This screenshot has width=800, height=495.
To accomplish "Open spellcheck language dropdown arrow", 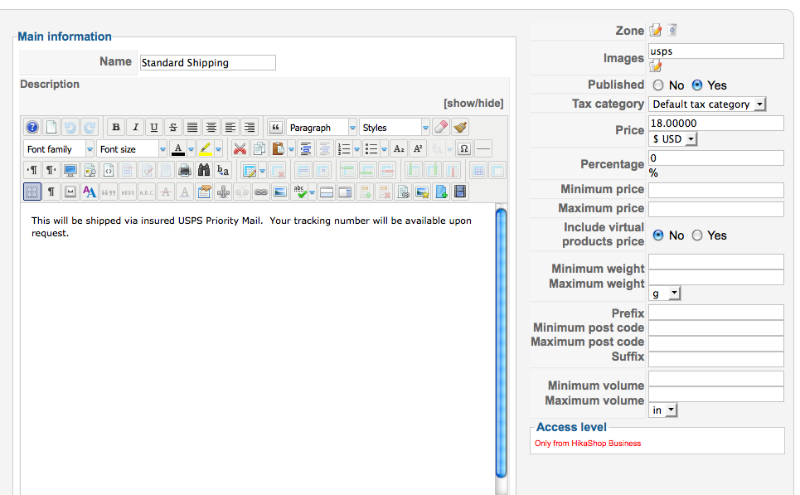I will click(x=312, y=192).
